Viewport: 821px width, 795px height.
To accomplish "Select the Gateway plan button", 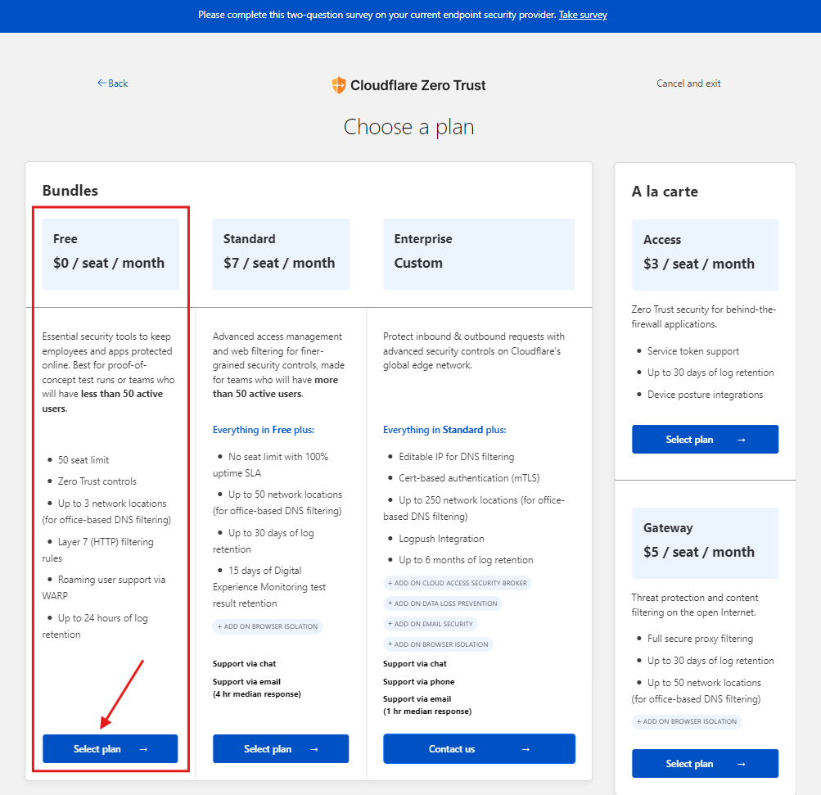I will pyautogui.click(x=705, y=764).
